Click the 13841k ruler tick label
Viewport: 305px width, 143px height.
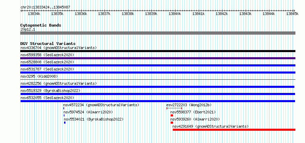(x=199, y=14)
